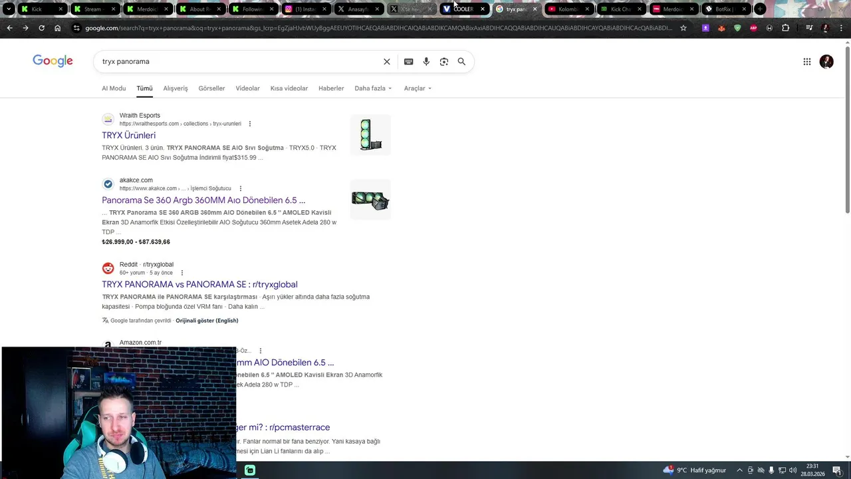This screenshot has height=479, width=851.
Task: Switch to the Alışveriş tab
Action: pos(176,88)
